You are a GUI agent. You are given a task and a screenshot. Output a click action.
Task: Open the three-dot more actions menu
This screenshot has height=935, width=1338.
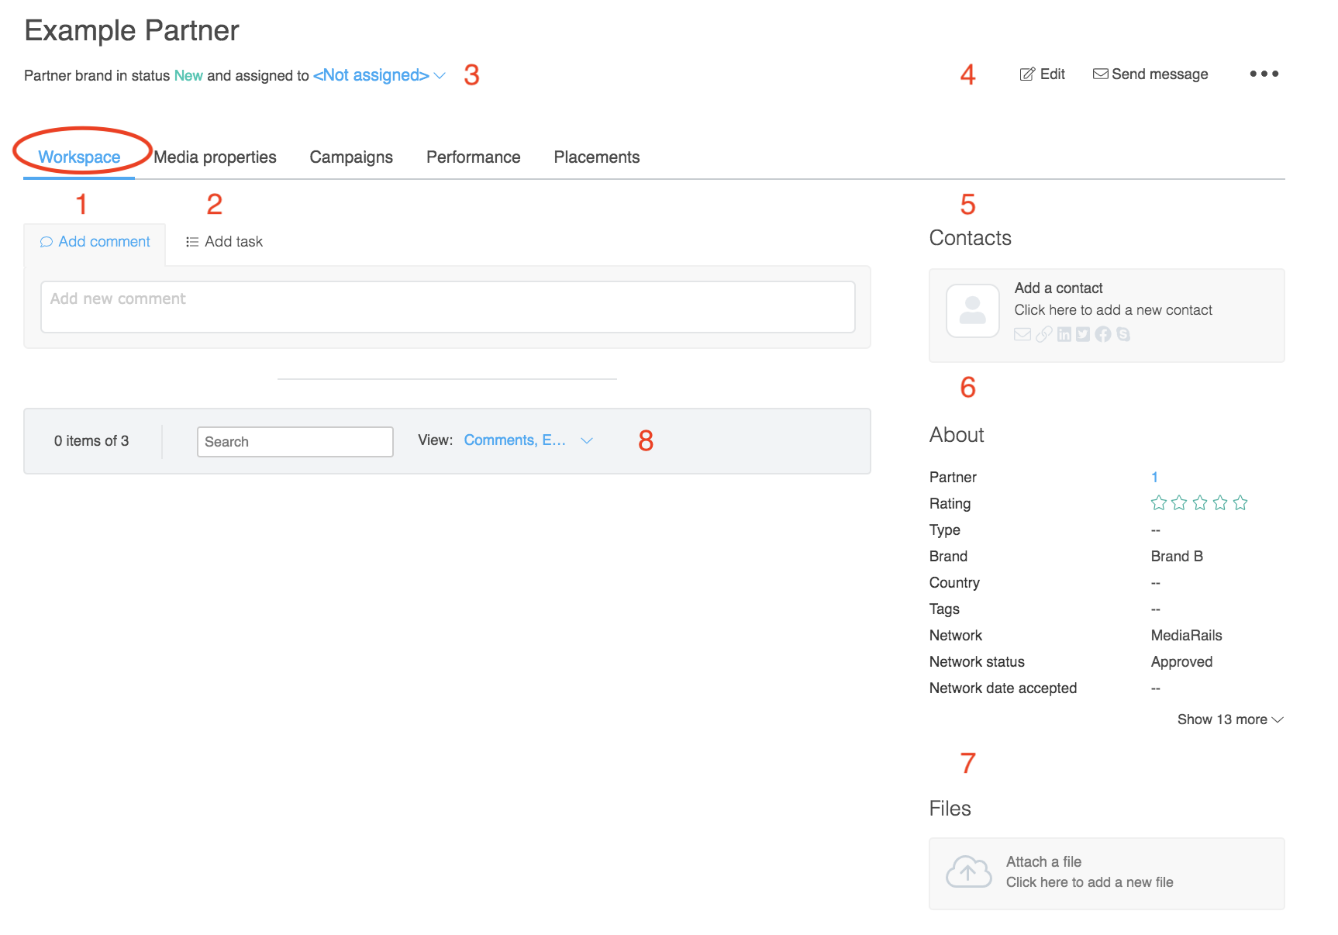(x=1264, y=74)
